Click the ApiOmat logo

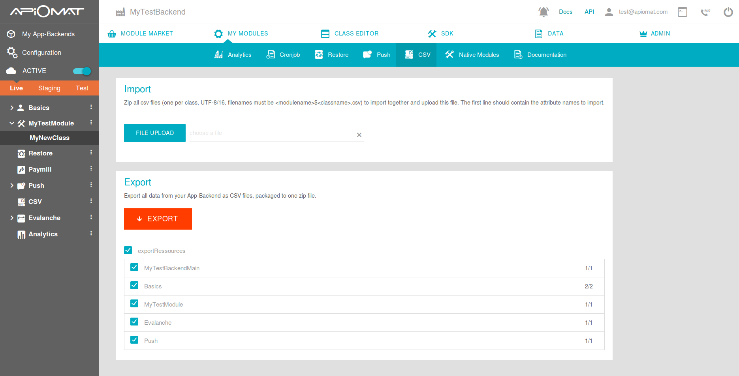[x=47, y=11]
